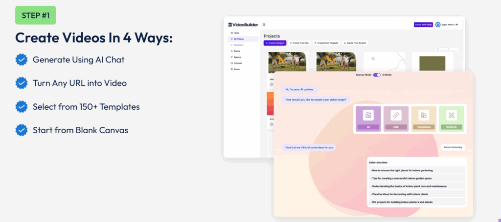Image resolution: width=501 pixels, height=222 pixels.
Task: Click the Bonus gift icon
Action: [231, 69]
